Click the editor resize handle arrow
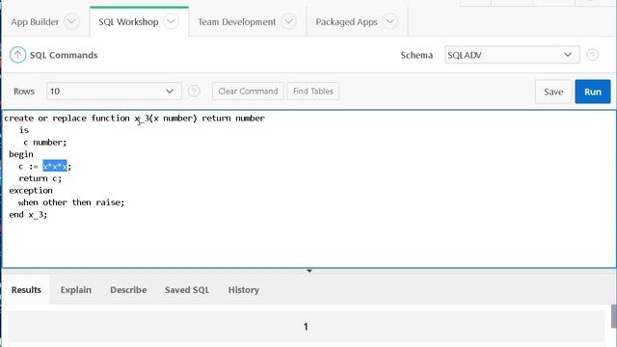Screen dimensions: 617x347 [309, 271]
